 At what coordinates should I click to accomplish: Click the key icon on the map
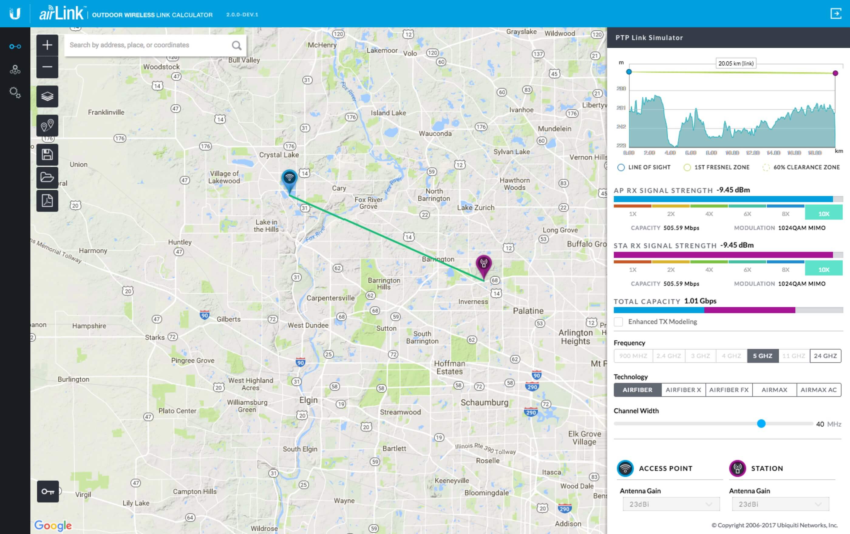[48, 491]
